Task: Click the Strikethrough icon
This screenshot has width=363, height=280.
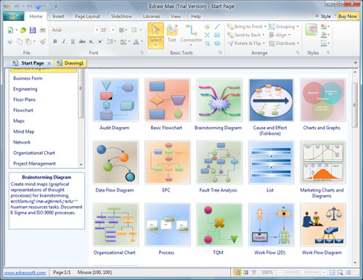Action: coord(82,41)
